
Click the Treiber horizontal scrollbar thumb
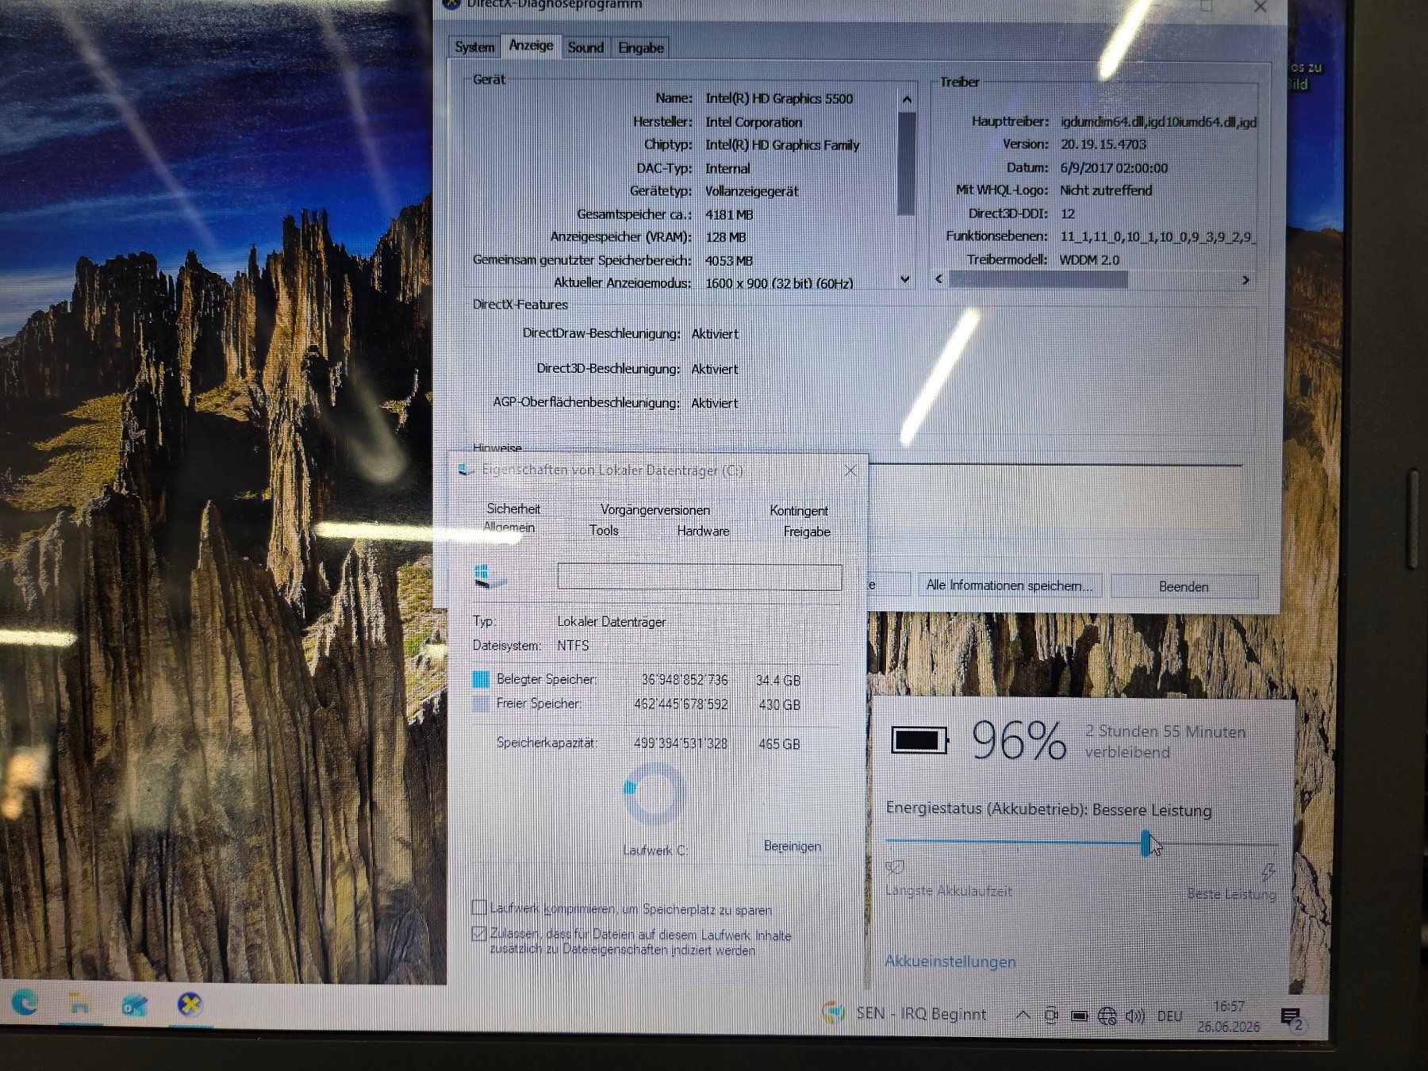tap(1038, 279)
